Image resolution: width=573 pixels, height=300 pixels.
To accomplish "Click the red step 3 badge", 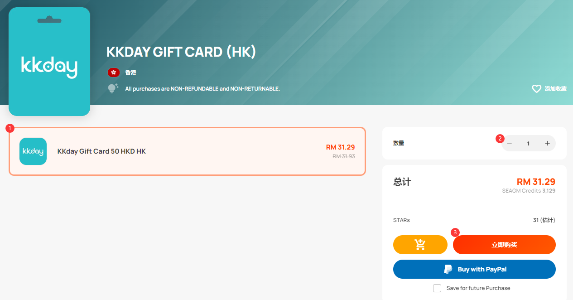I will (x=455, y=232).
